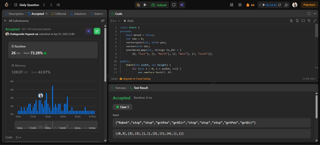Switch to the Testcase tab

118,88
